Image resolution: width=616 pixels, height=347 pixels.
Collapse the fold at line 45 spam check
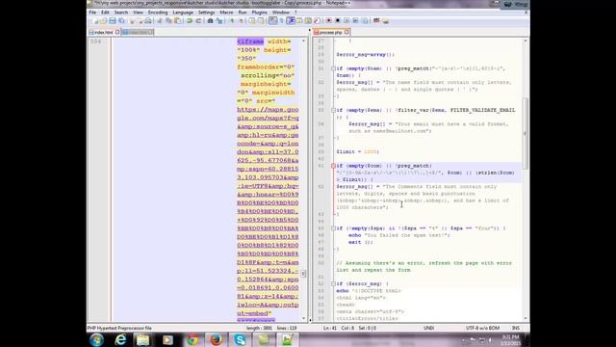pos(333,228)
